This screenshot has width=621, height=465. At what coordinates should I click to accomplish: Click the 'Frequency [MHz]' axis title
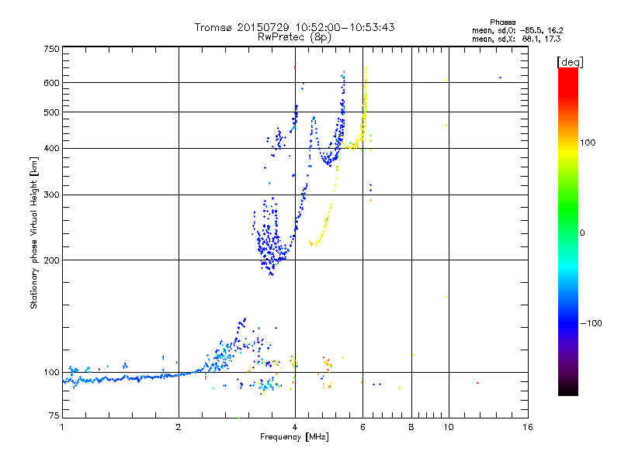[294, 437]
